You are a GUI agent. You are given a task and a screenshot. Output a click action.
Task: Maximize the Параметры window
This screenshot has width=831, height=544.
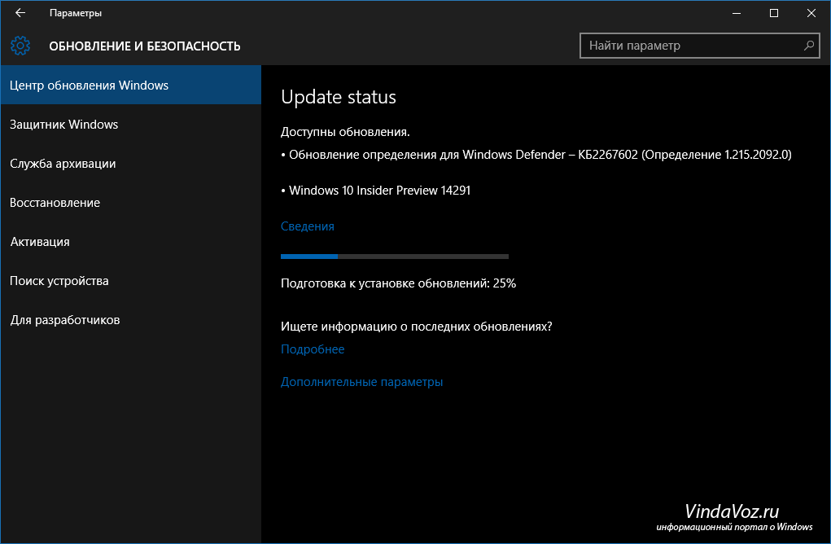click(x=774, y=13)
